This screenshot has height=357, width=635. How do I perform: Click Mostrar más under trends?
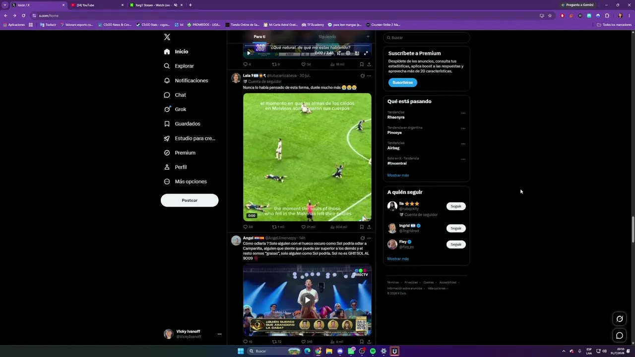pyautogui.click(x=398, y=175)
